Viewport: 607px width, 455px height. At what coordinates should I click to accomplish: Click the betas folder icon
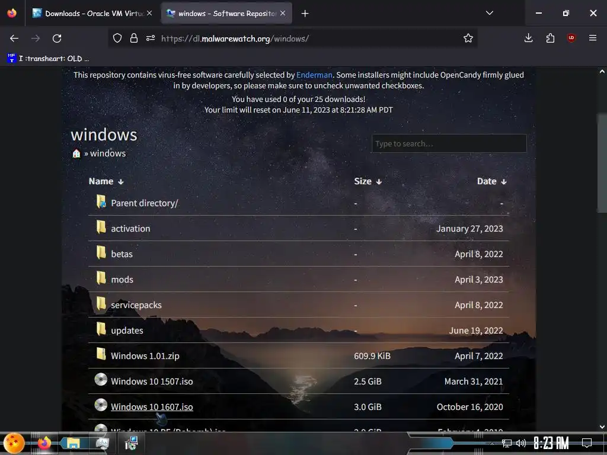point(101,252)
